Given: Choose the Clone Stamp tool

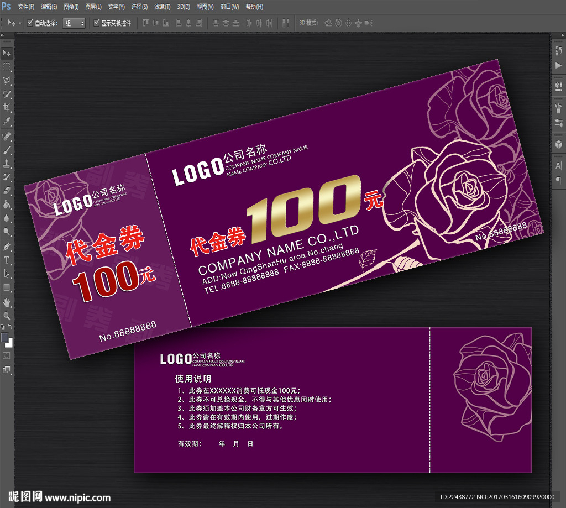Looking at the screenshot, I should point(7,164).
